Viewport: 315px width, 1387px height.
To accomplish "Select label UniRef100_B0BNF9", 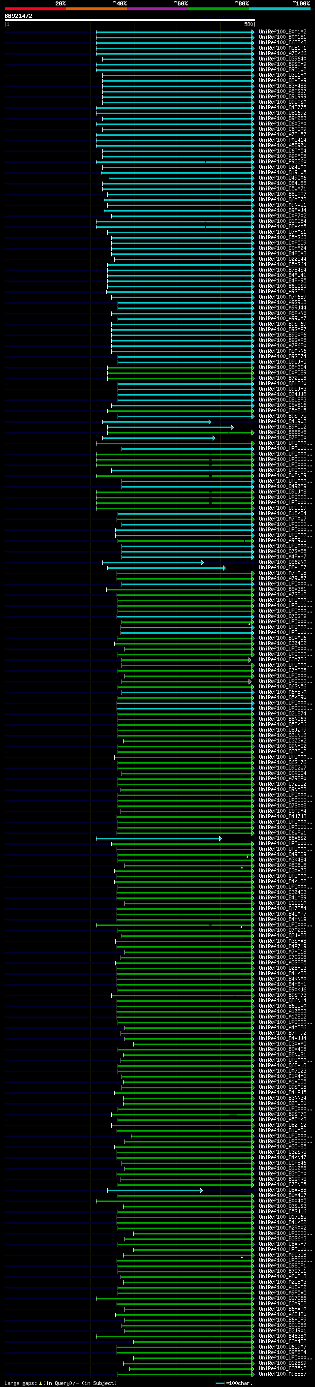I will tap(282, 475).
